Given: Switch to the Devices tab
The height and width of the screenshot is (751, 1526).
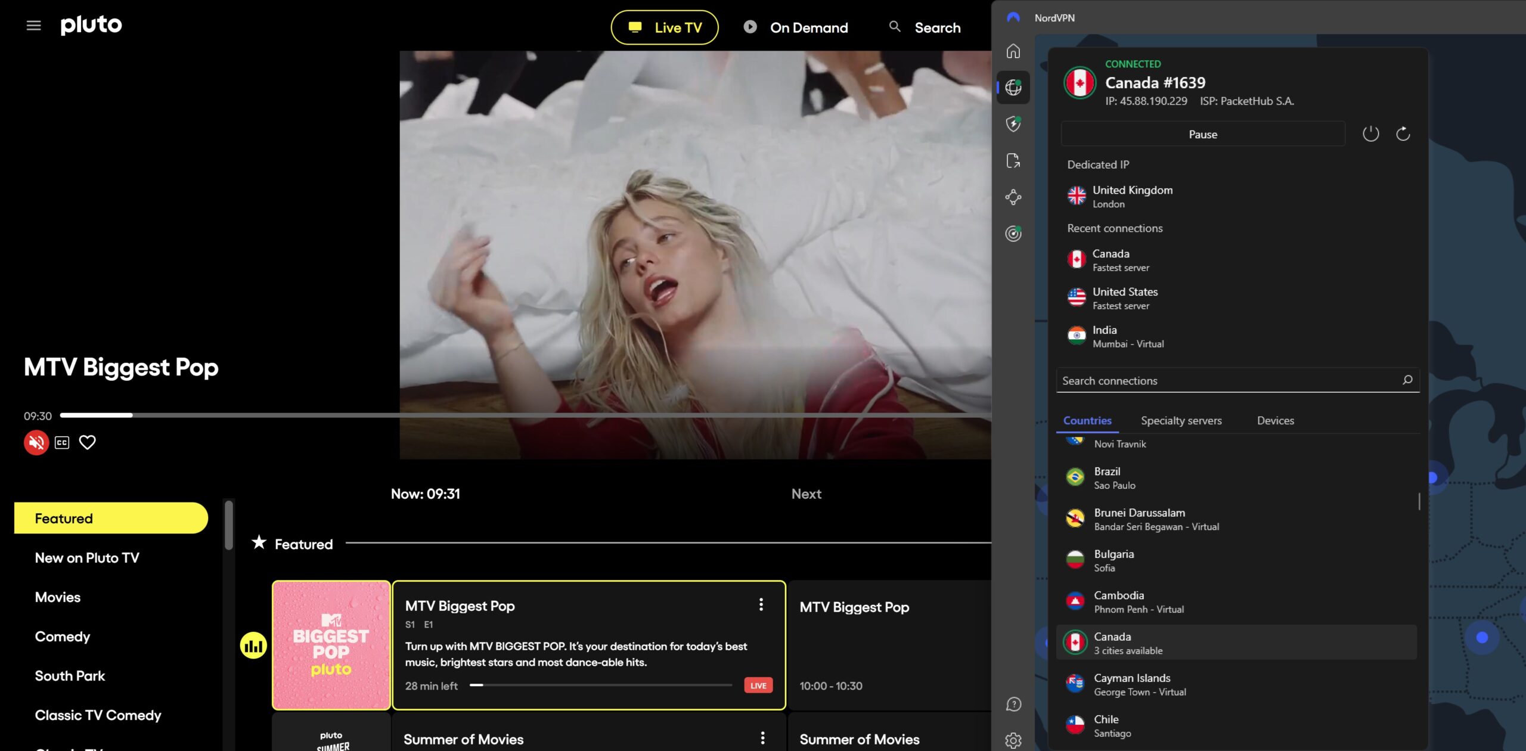Looking at the screenshot, I should pos(1276,420).
